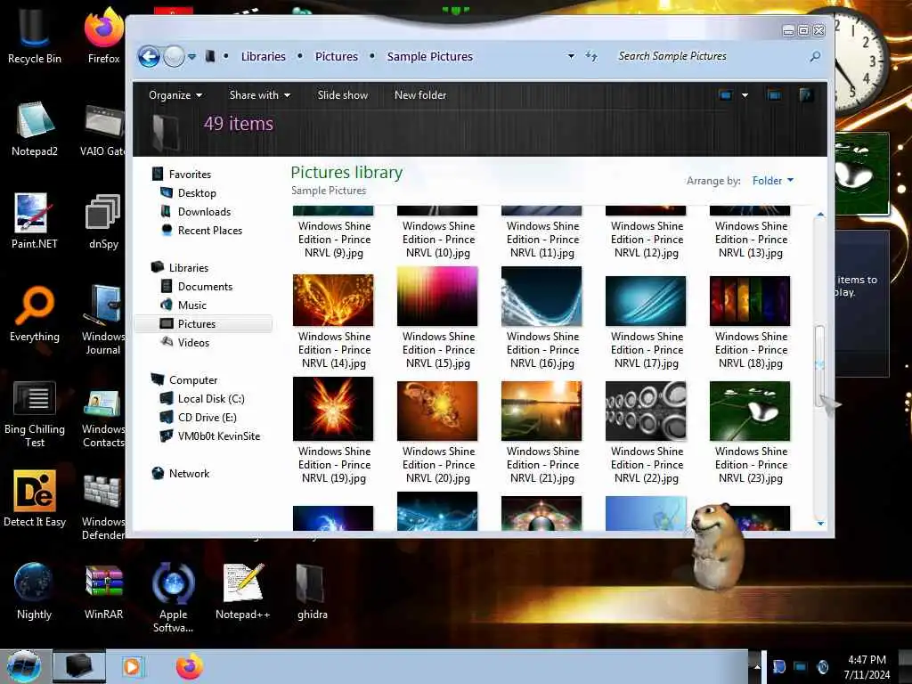The width and height of the screenshot is (912, 684).
Task: Open the address bar history dropdown
Action: [x=571, y=56]
